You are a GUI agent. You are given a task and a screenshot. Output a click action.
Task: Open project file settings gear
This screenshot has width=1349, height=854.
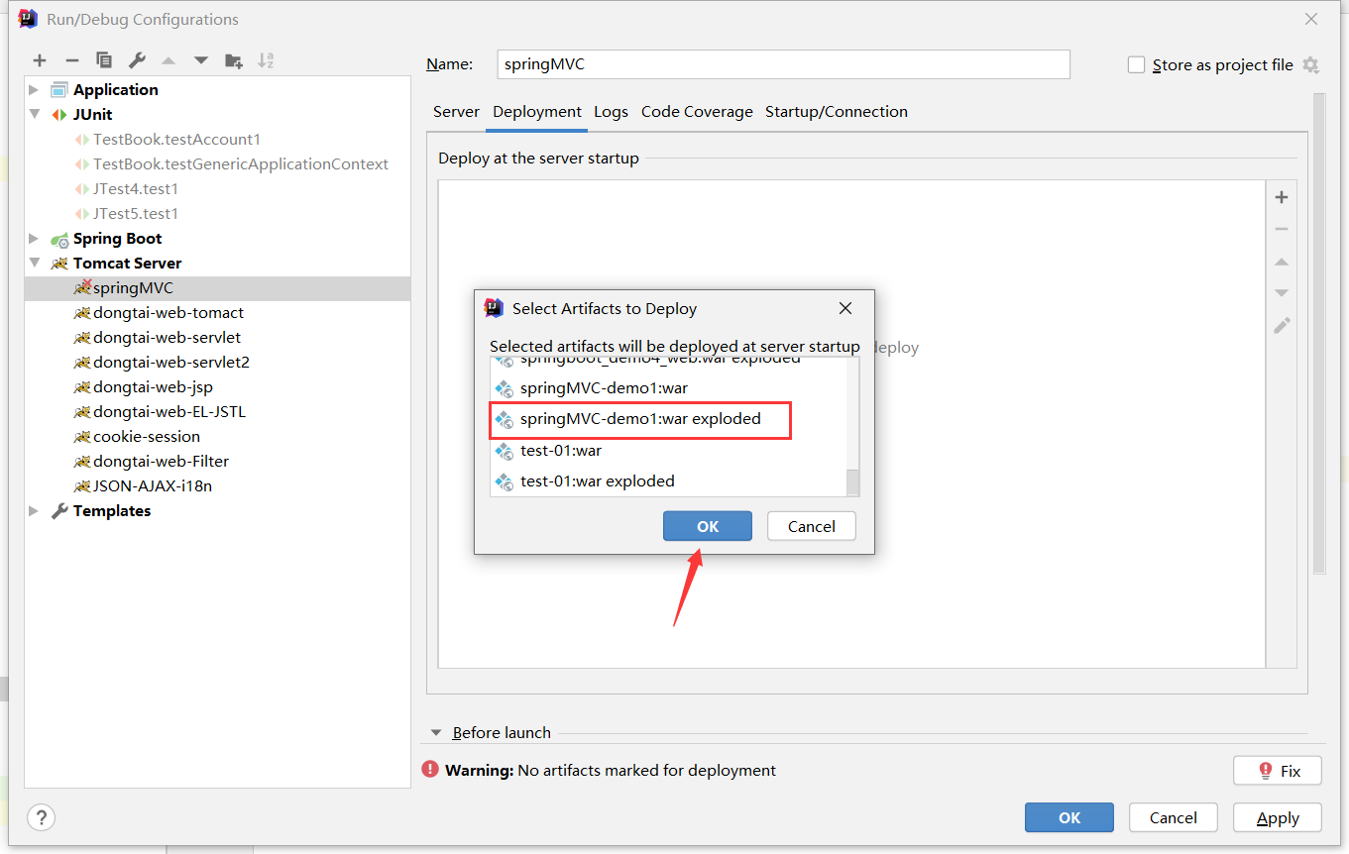pyautogui.click(x=1310, y=64)
